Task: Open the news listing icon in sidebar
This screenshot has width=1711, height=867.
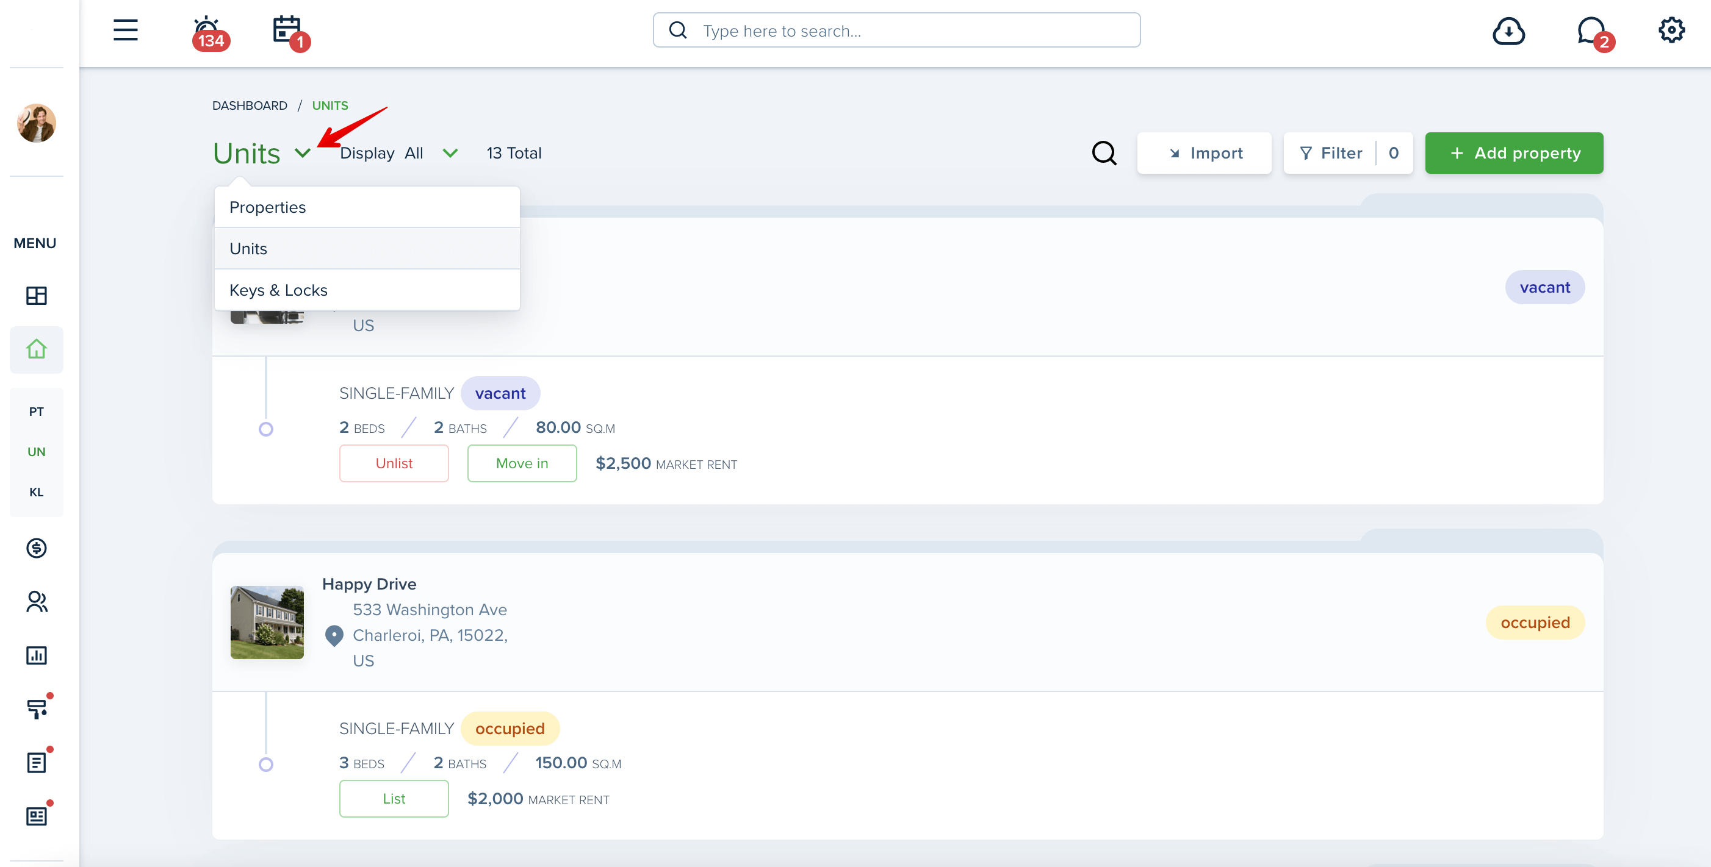Action: pyautogui.click(x=38, y=816)
